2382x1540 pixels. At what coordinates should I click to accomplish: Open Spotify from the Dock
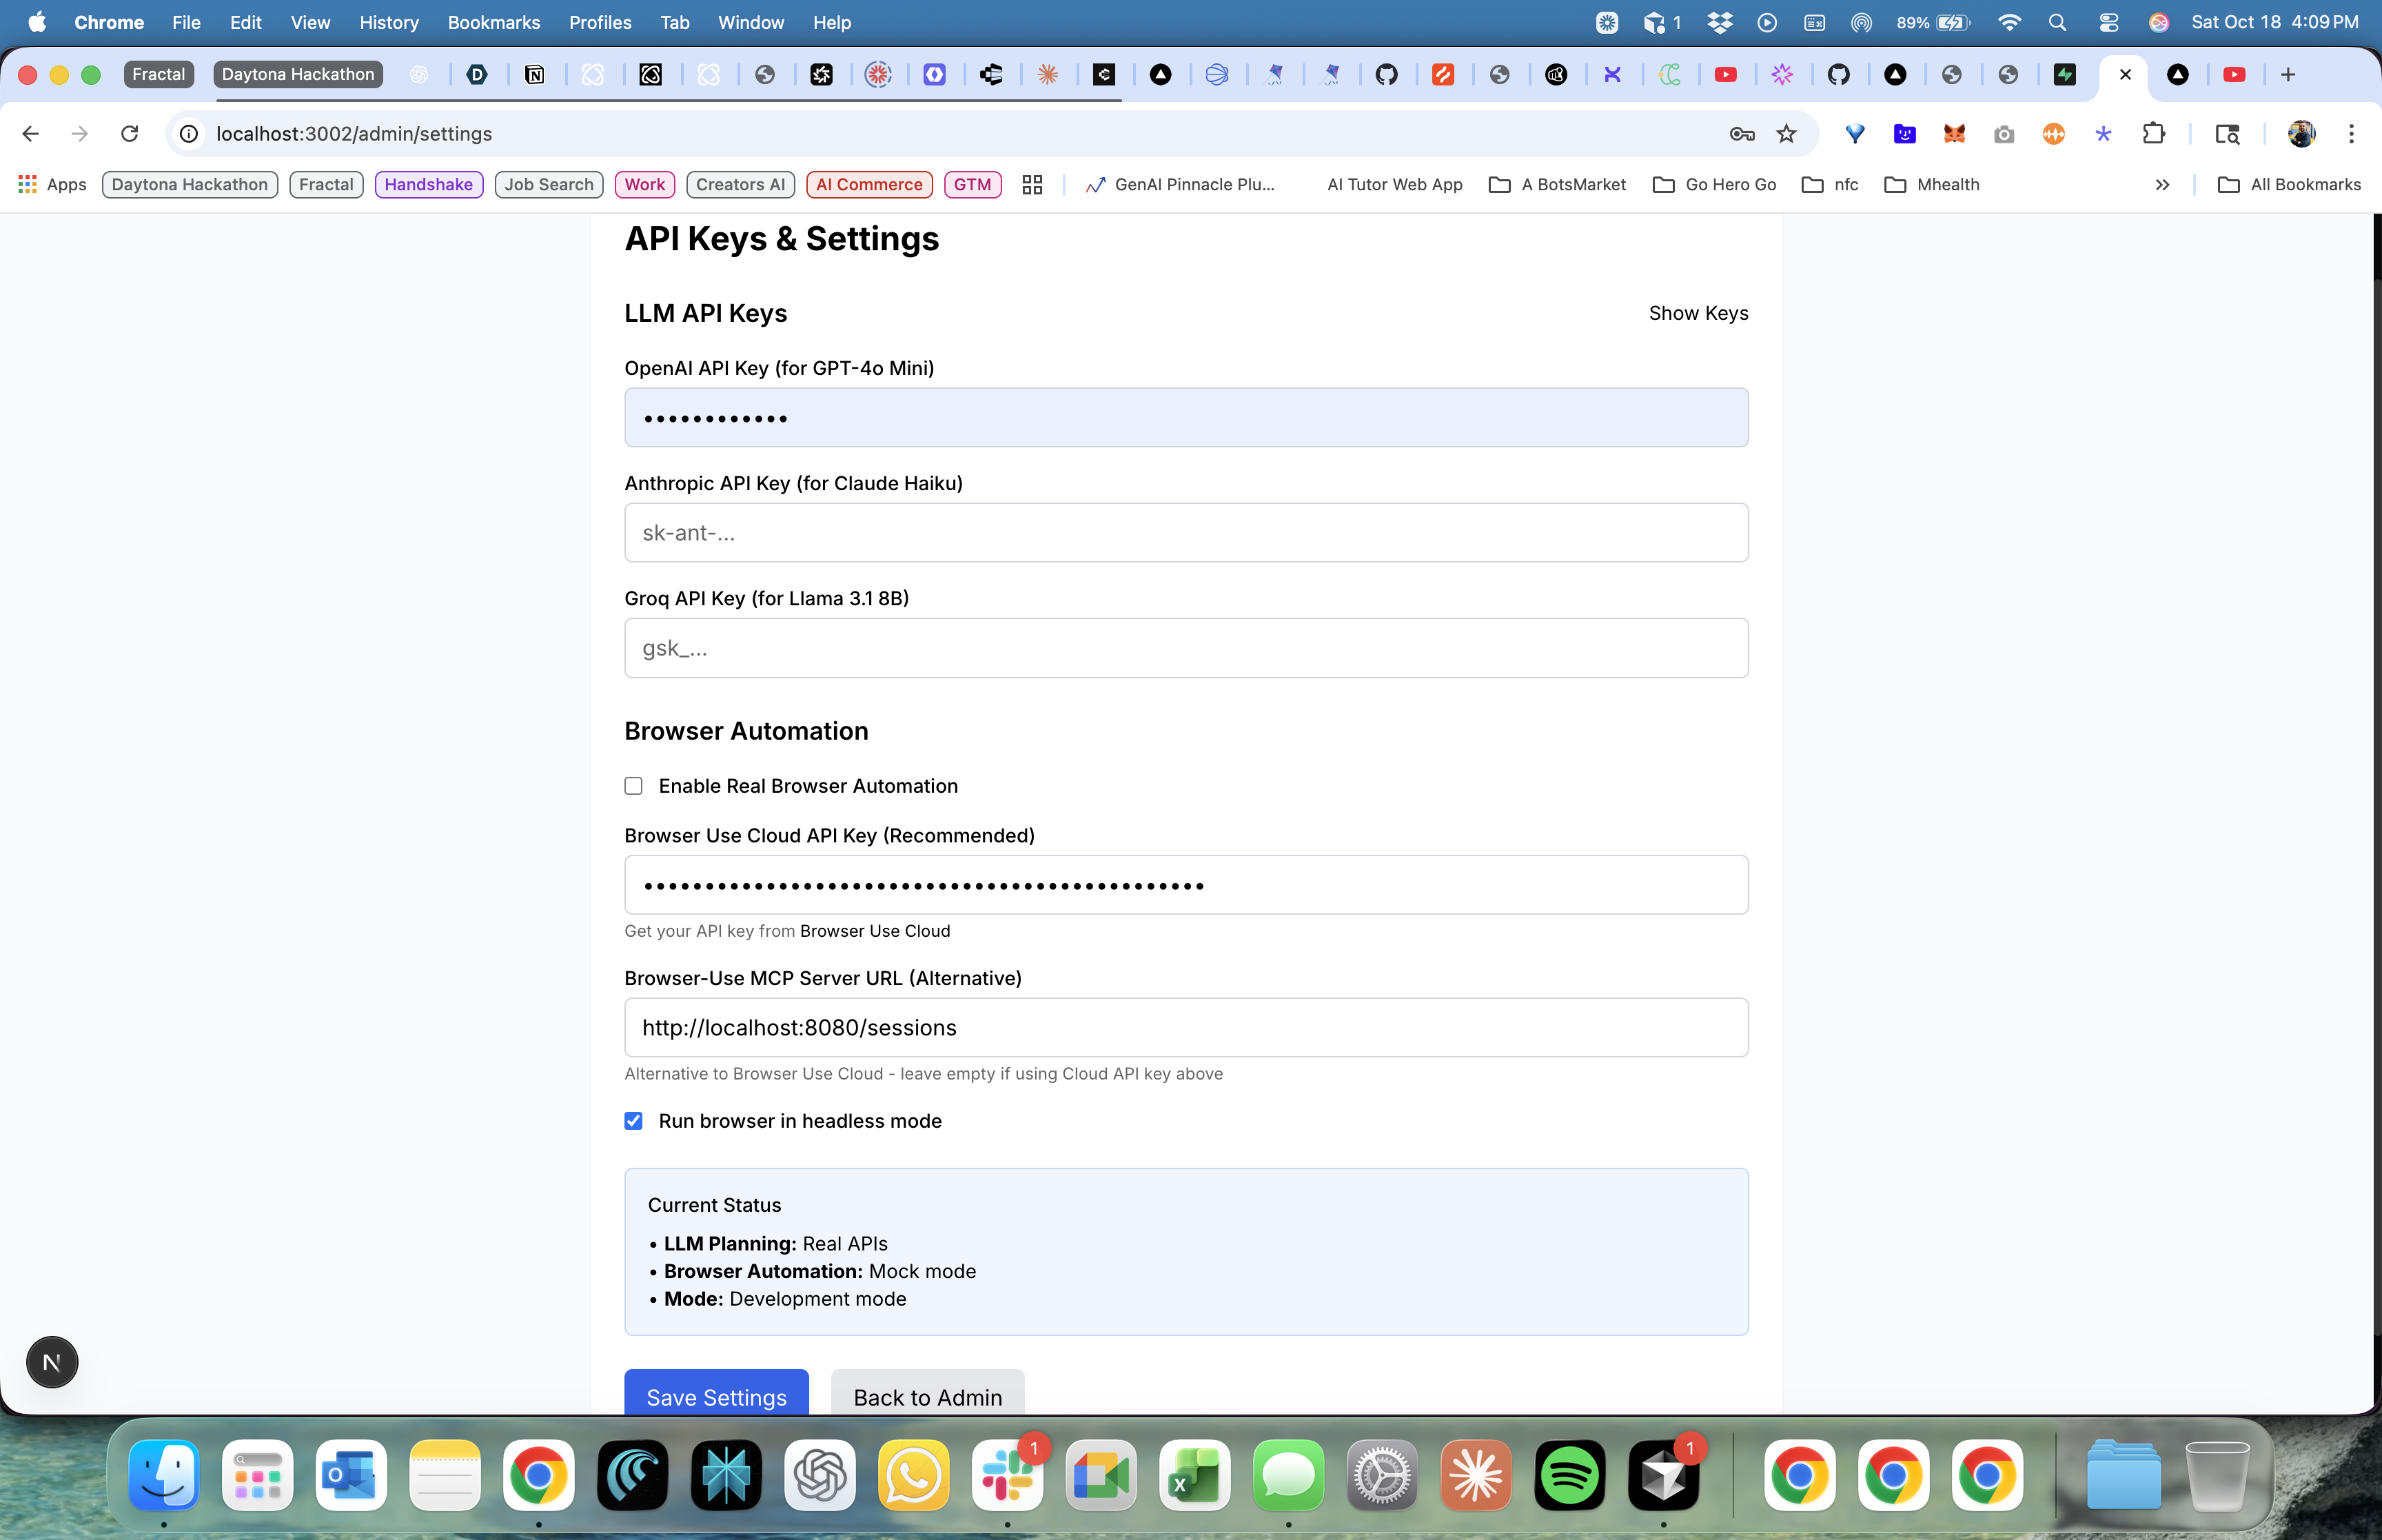(1569, 1475)
